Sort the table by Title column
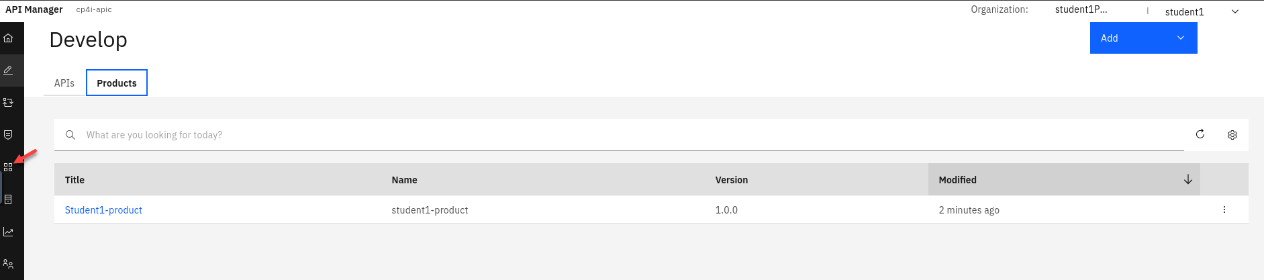Viewport: 1264px width, 280px height. pyautogui.click(x=75, y=180)
